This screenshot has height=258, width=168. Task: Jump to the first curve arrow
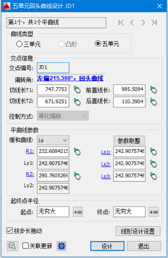pyautogui.click(x=121, y=22)
